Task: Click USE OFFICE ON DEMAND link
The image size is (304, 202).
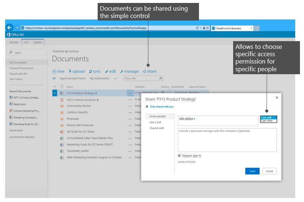Action: pyautogui.click(x=22, y=137)
